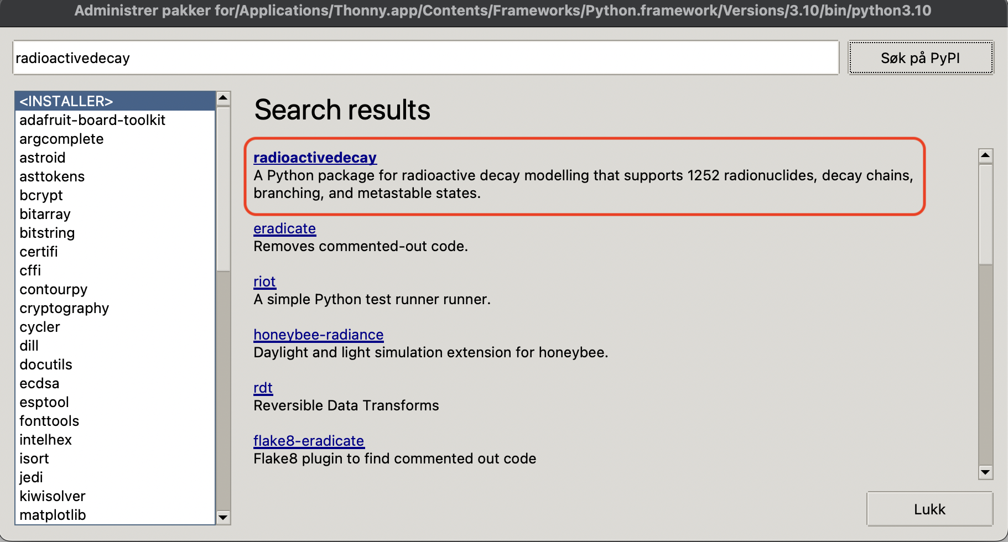Viewport: 1008px width, 542px height.
Task: Select adafruit-board-toolkit in the package list
Action: pyautogui.click(x=92, y=120)
